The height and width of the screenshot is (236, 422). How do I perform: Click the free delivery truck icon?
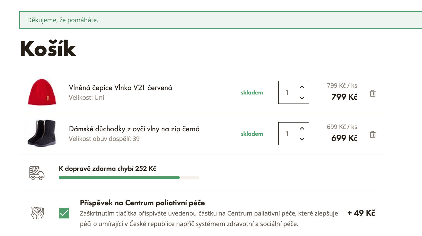pyautogui.click(x=37, y=173)
